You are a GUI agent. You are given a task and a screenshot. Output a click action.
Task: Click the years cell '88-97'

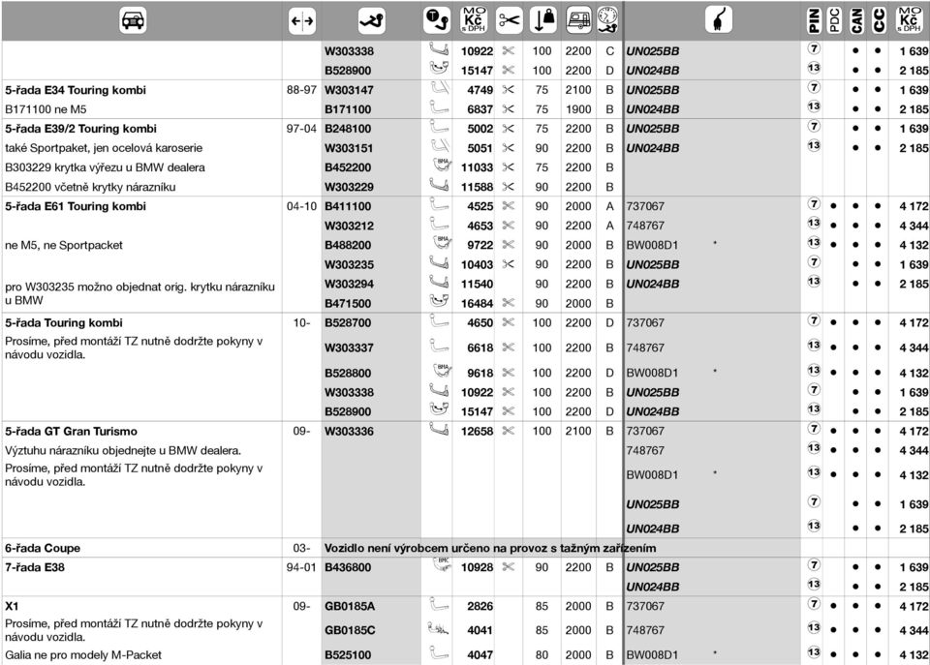pos(301,90)
